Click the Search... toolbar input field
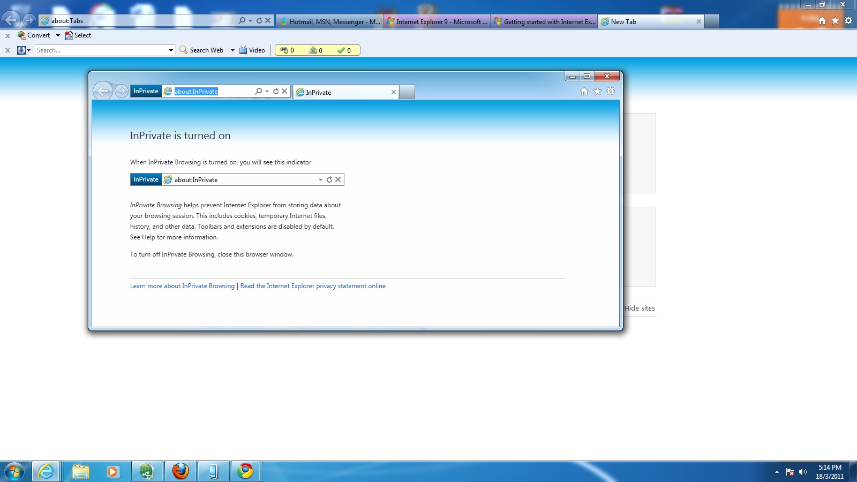 pyautogui.click(x=101, y=50)
